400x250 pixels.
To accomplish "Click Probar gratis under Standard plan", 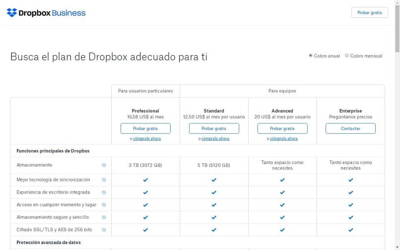I will (214, 129).
